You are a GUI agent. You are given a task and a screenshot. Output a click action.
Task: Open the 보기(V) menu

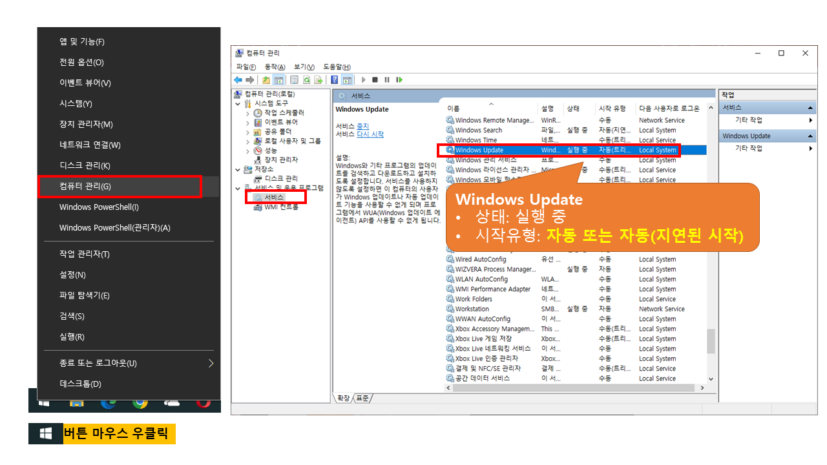(304, 67)
